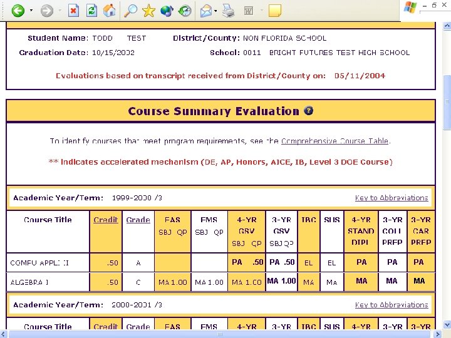The width and height of the screenshot is (451, 338).
Task: Expand the Mail icon dropdown arrow
Action: pos(215,11)
